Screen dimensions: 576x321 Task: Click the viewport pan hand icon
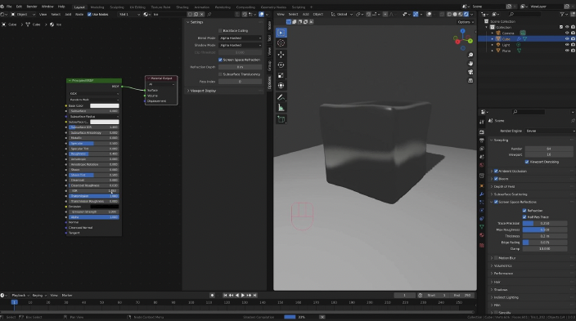[x=470, y=64]
